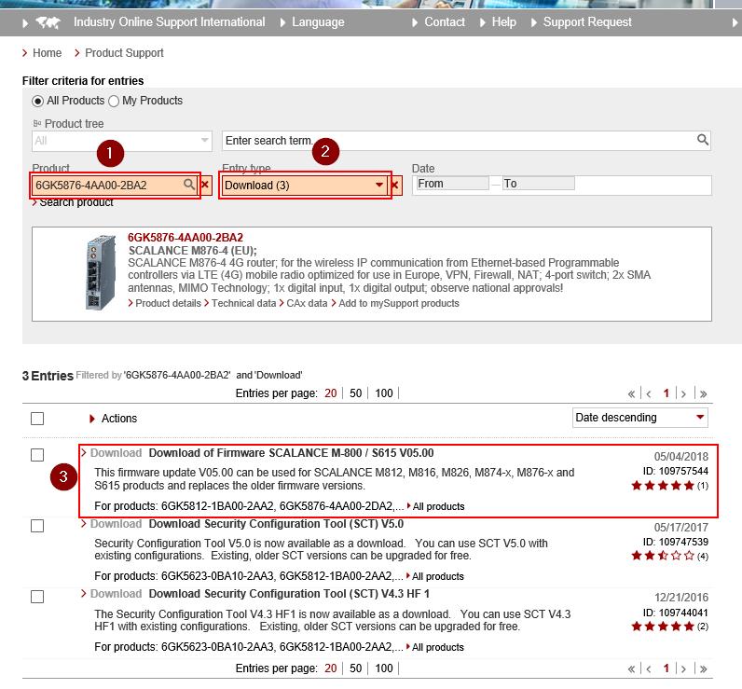This screenshot has width=742, height=689.
Task: Click the Product tree icon
Action: pos(37,123)
